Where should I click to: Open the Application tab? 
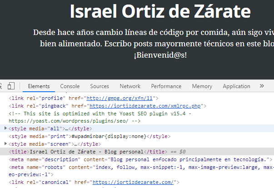tap(236, 86)
